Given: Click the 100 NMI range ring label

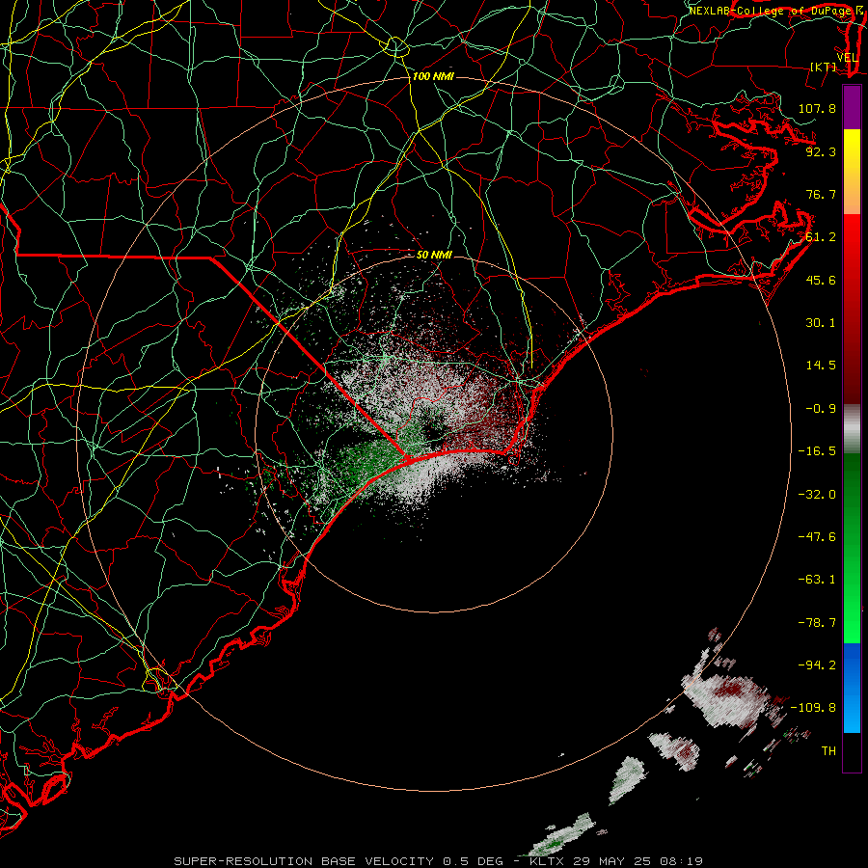Looking at the screenshot, I should (x=433, y=76).
